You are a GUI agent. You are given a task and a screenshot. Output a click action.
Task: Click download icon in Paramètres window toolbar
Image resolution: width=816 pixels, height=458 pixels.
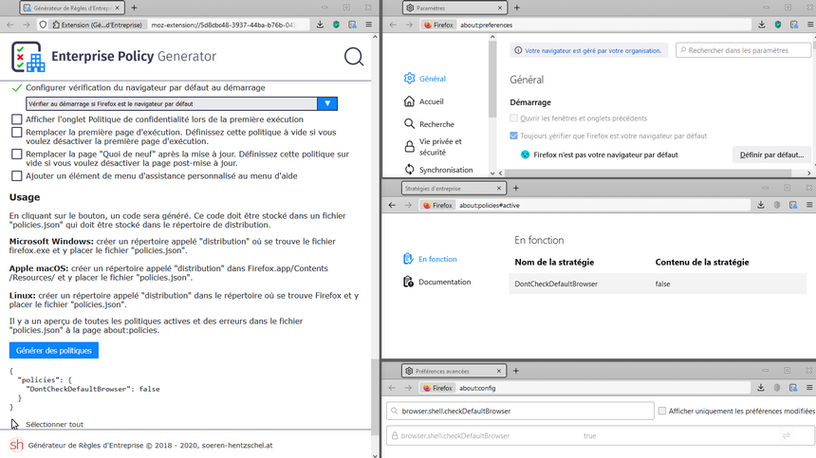(x=761, y=25)
